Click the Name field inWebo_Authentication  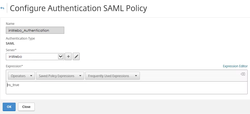(x=35, y=30)
